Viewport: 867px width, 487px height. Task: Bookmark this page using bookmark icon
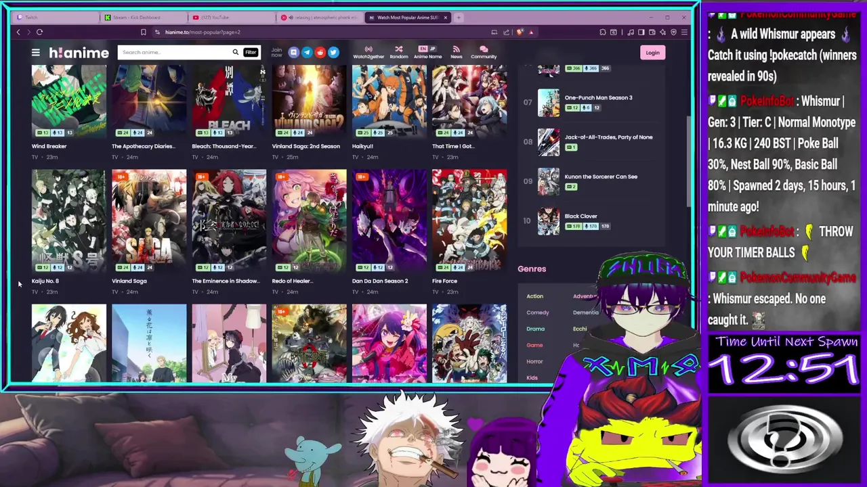pyautogui.click(x=143, y=32)
